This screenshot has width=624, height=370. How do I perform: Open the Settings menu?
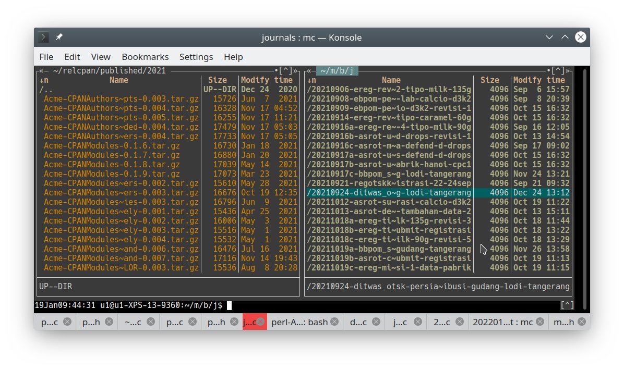click(x=196, y=57)
